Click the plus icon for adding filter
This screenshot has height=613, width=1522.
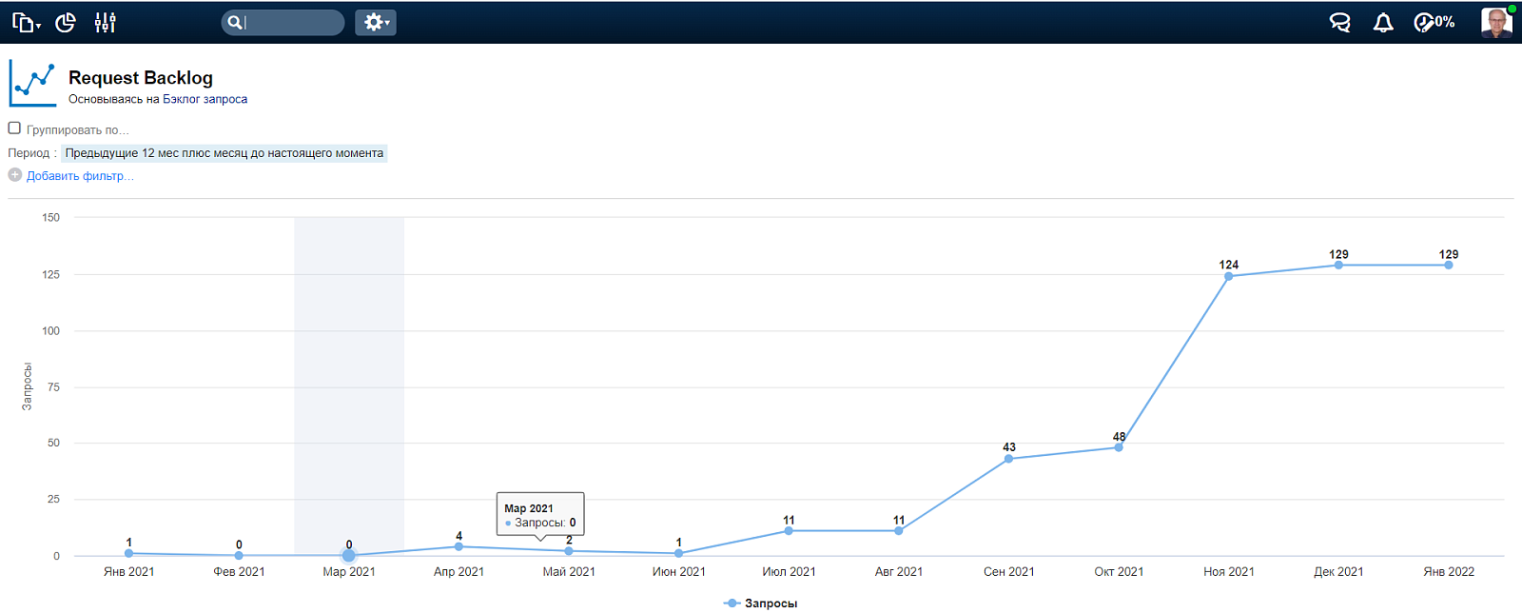pyautogui.click(x=14, y=175)
